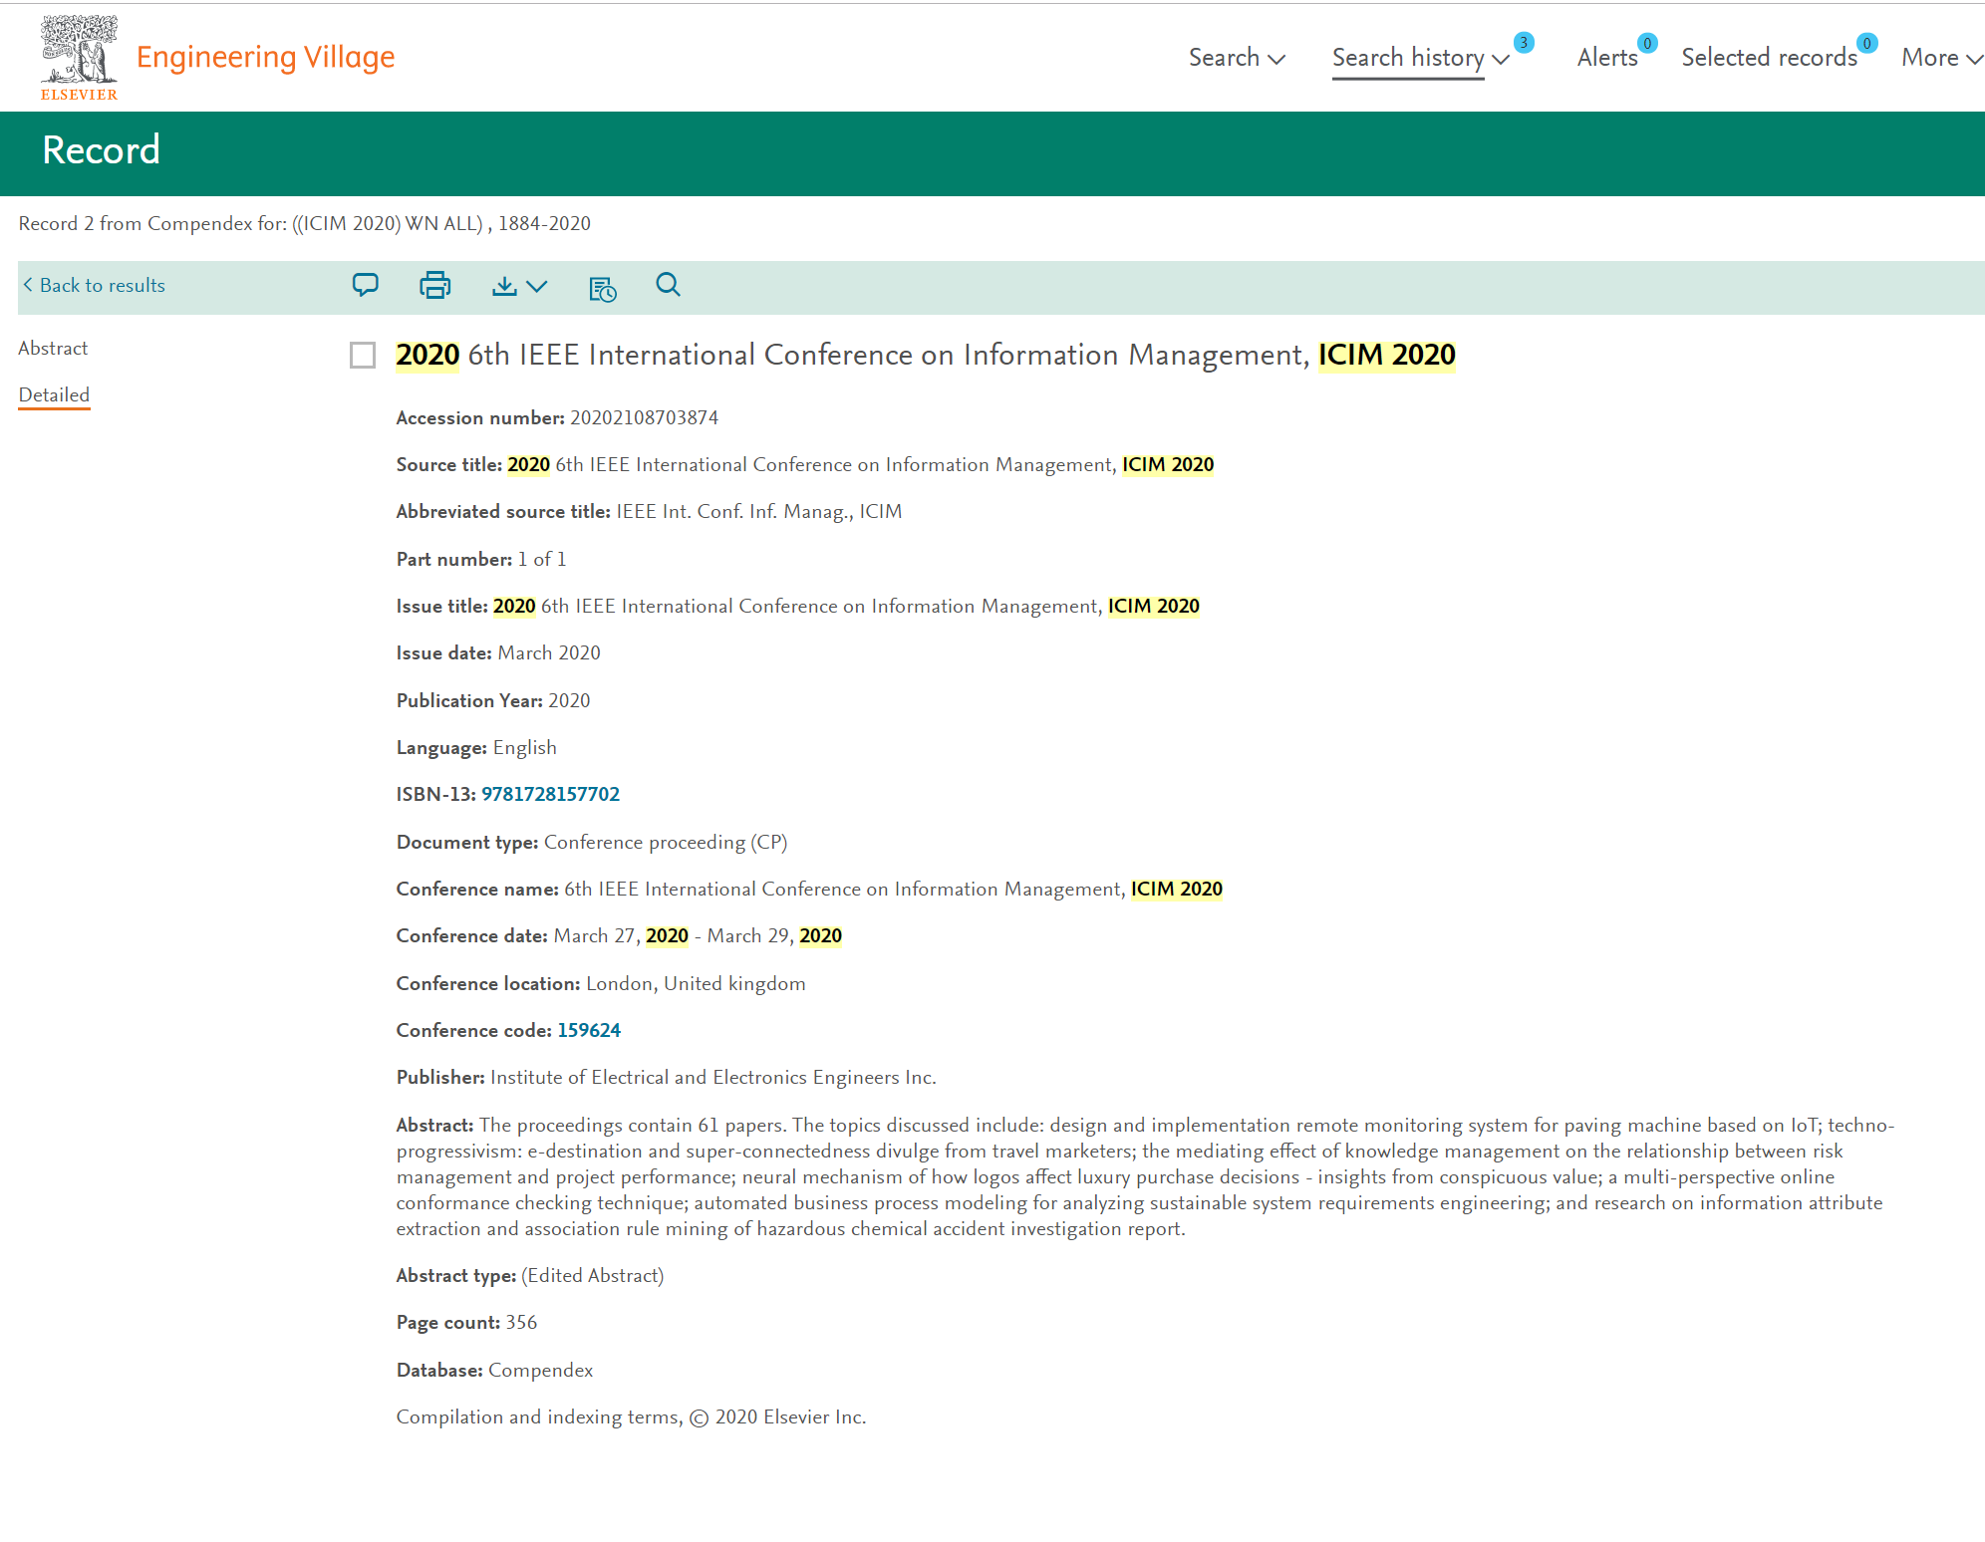Click the Language value English
This screenshot has width=1985, height=1542.
[524, 747]
